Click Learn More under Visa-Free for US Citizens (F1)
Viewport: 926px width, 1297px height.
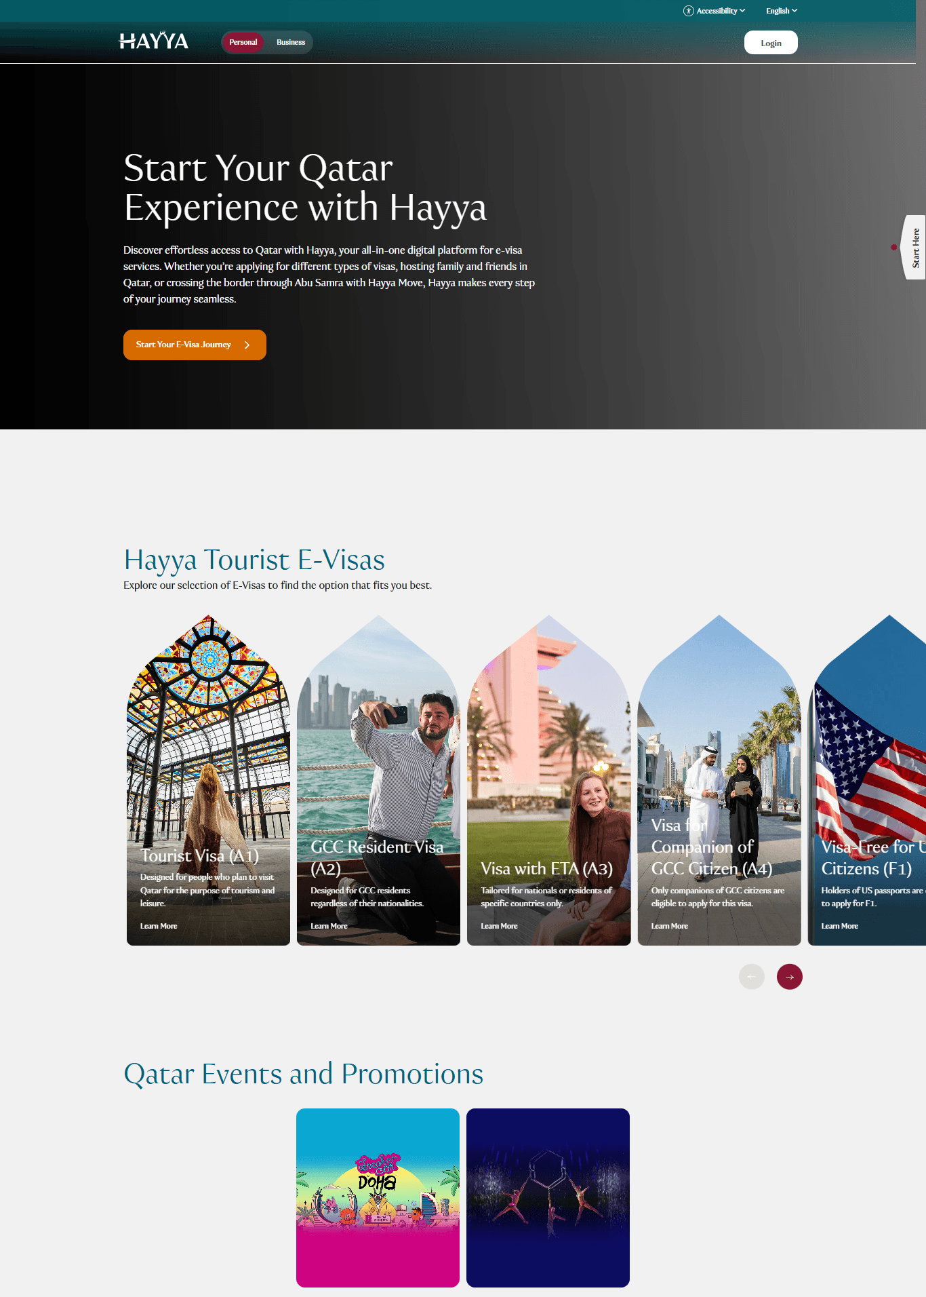pos(840,926)
